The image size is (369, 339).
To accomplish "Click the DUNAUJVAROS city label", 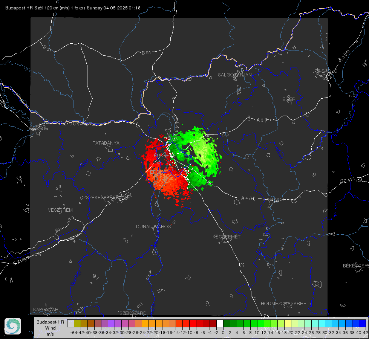I will 153,226.
